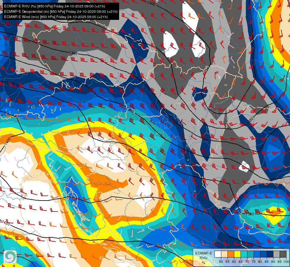Click the ECMWF-E Geopotential header line
The image size is (290, 267).
[61, 12]
